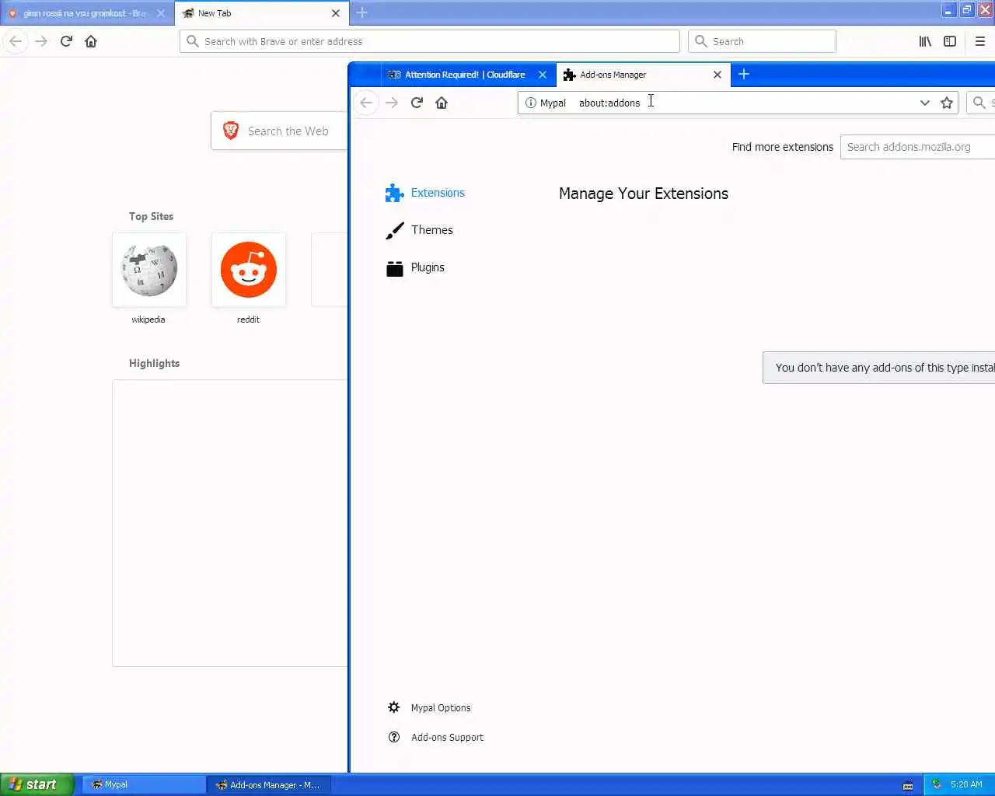This screenshot has height=796, width=995.
Task: Close the Add-ons Manager tab
Action: [717, 75]
